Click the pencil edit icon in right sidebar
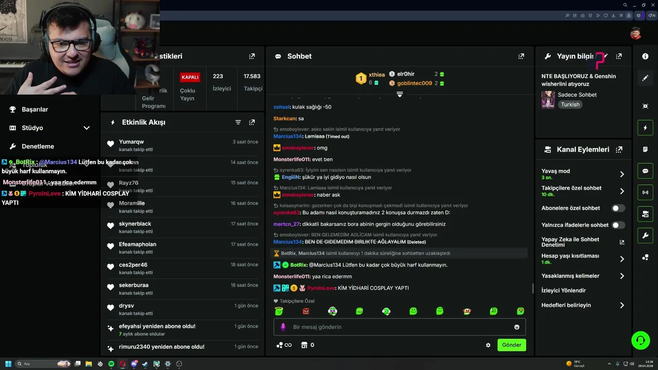658x370 pixels. click(x=645, y=78)
